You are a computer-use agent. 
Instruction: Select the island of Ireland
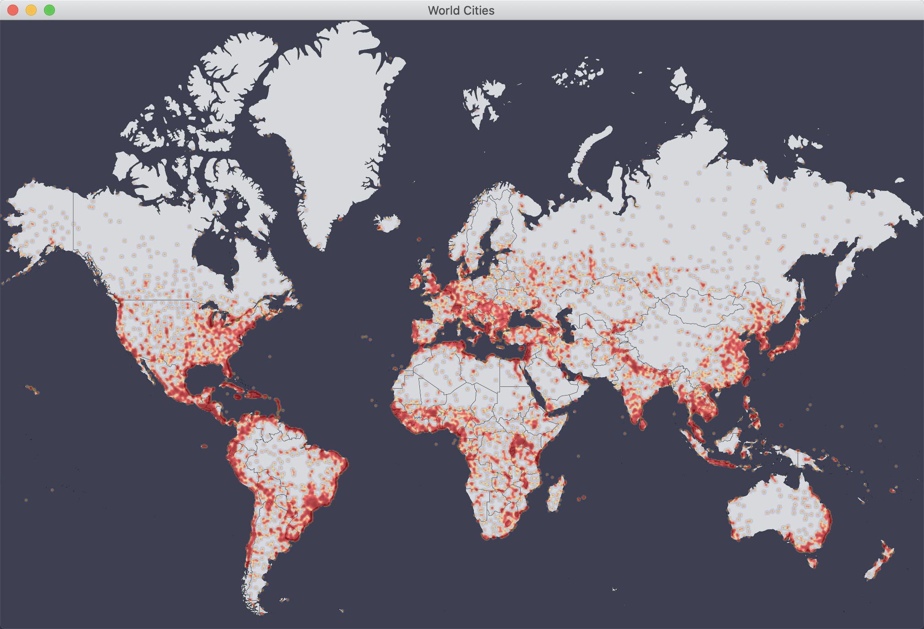[416, 281]
